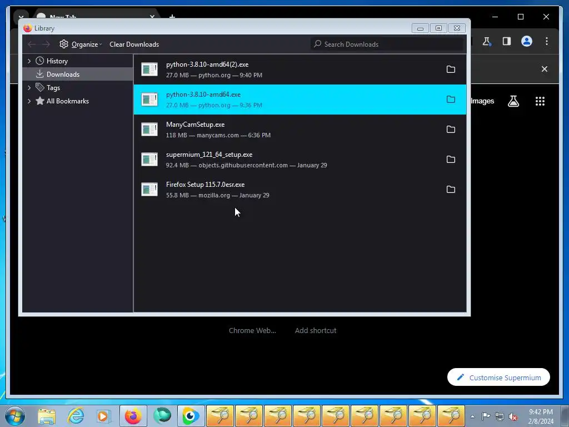Screen dimensions: 569x427
Task: Open the network tray icon
Action: [500, 416]
